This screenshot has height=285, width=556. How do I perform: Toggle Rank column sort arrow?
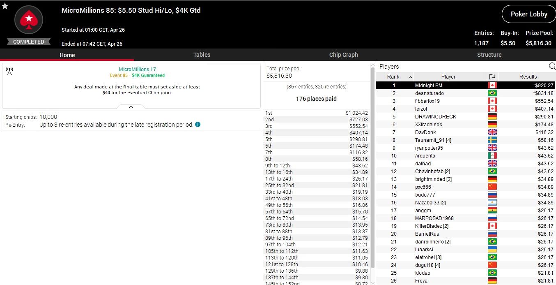[x=410, y=77]
